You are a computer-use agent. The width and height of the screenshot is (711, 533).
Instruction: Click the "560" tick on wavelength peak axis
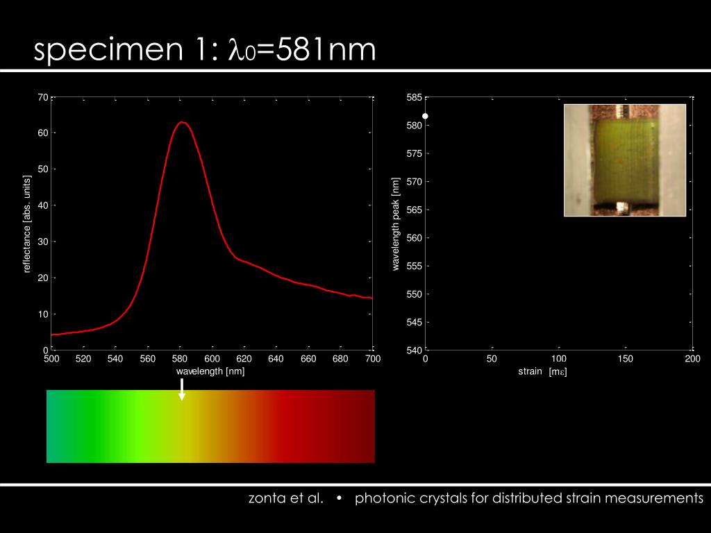(x=414, y=238)
